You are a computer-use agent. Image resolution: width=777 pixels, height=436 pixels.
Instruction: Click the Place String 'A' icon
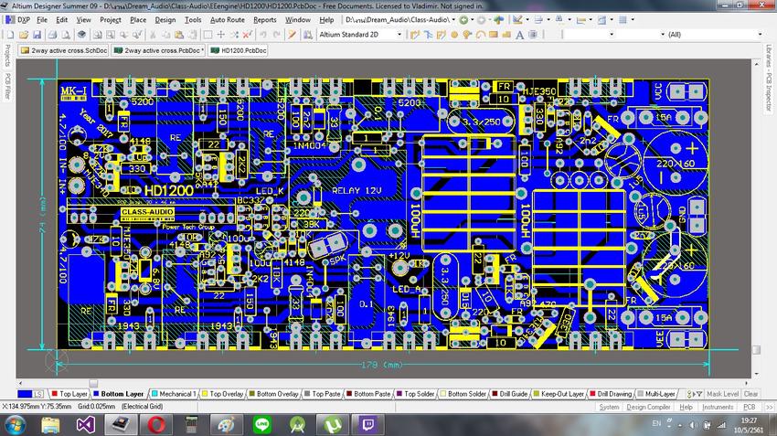[519, 35]
